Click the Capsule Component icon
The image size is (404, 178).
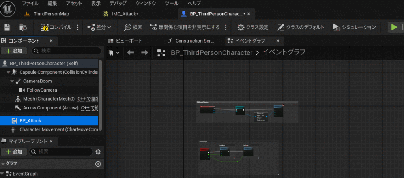point(15,72)
